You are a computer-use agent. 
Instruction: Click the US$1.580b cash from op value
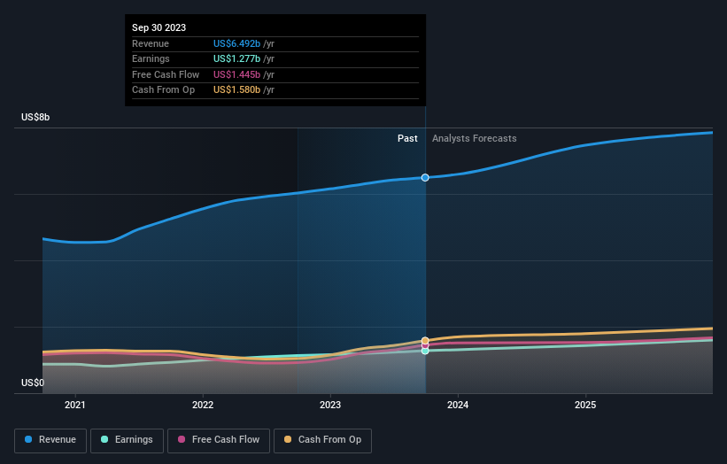pos(236,90)
